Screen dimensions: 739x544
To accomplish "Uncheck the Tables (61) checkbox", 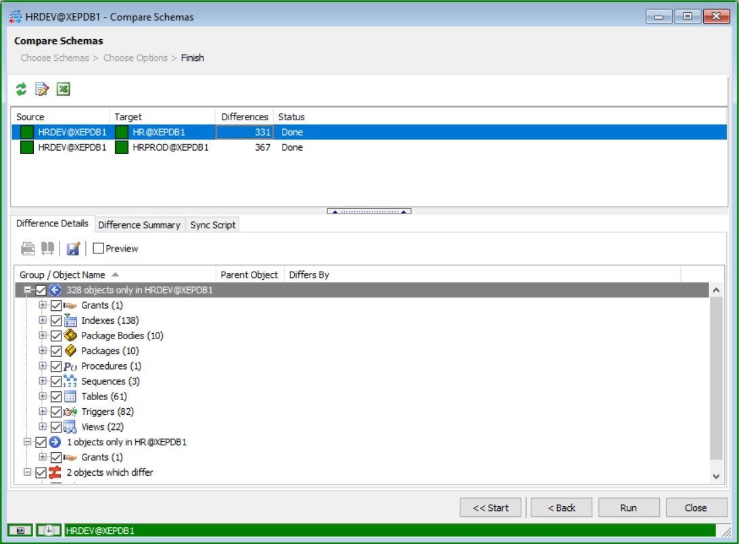I will [x=56, y=397].
